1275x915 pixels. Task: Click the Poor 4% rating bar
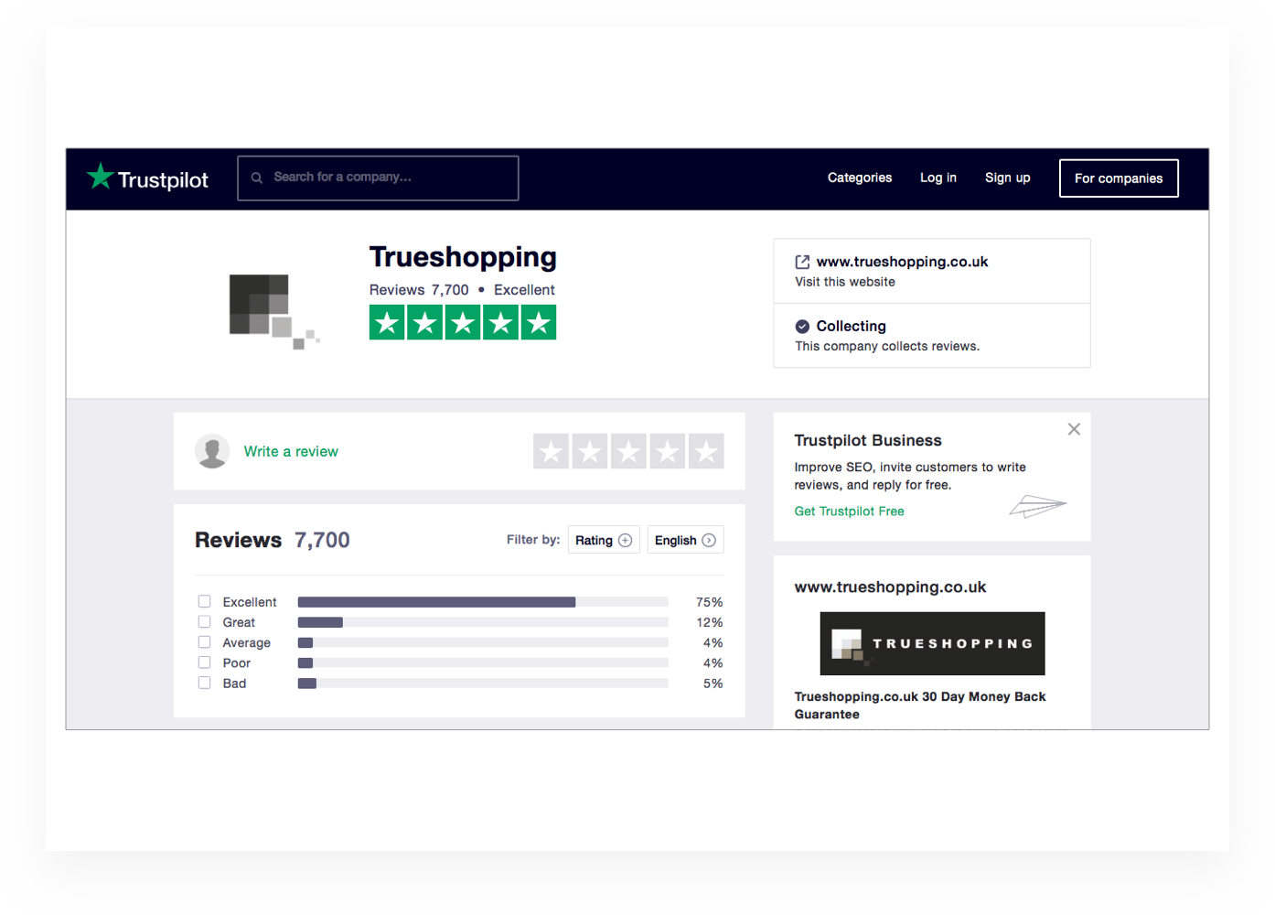[x=483, y=663]
